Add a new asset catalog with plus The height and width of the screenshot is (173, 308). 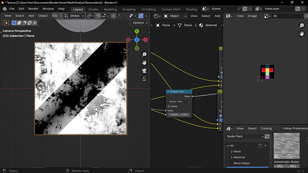tap(266, 146)
